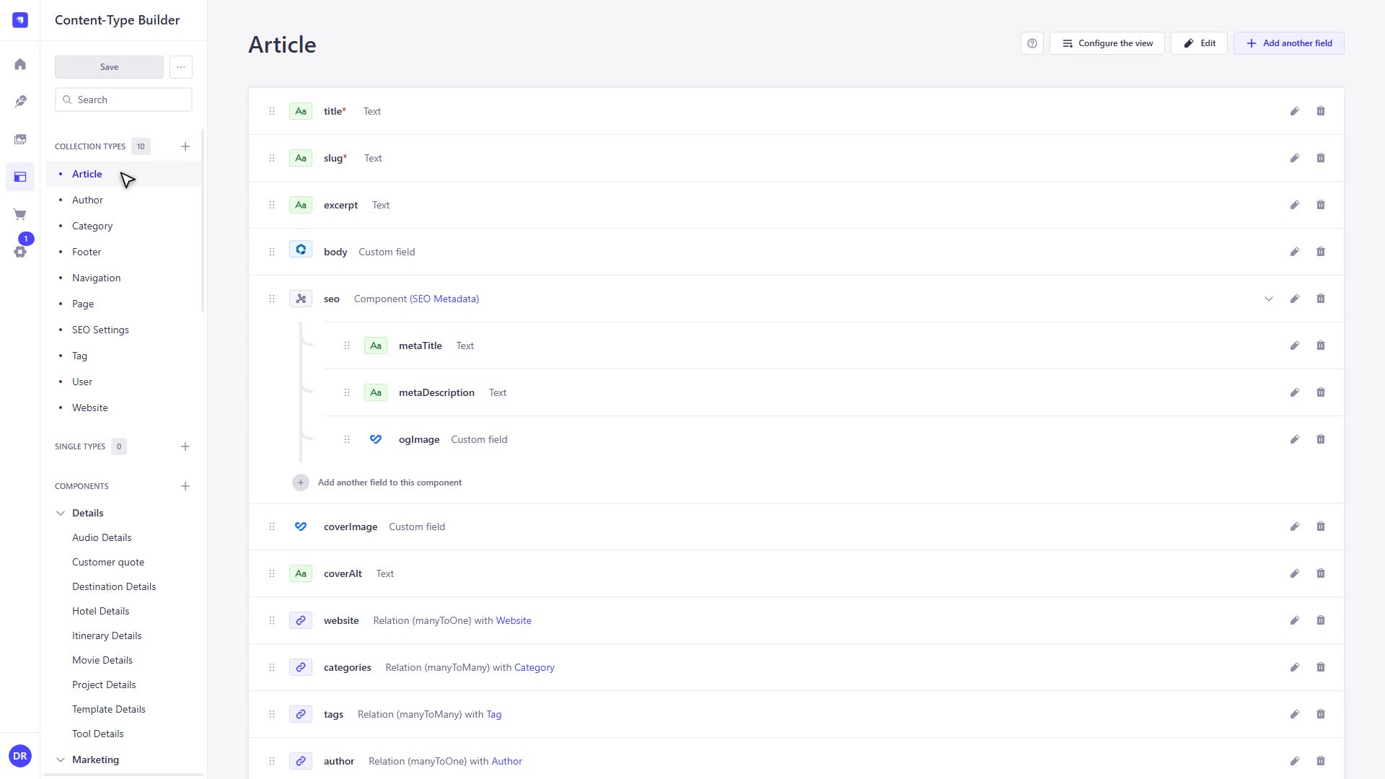Add a new component plus icon

(x=185, y=486)
